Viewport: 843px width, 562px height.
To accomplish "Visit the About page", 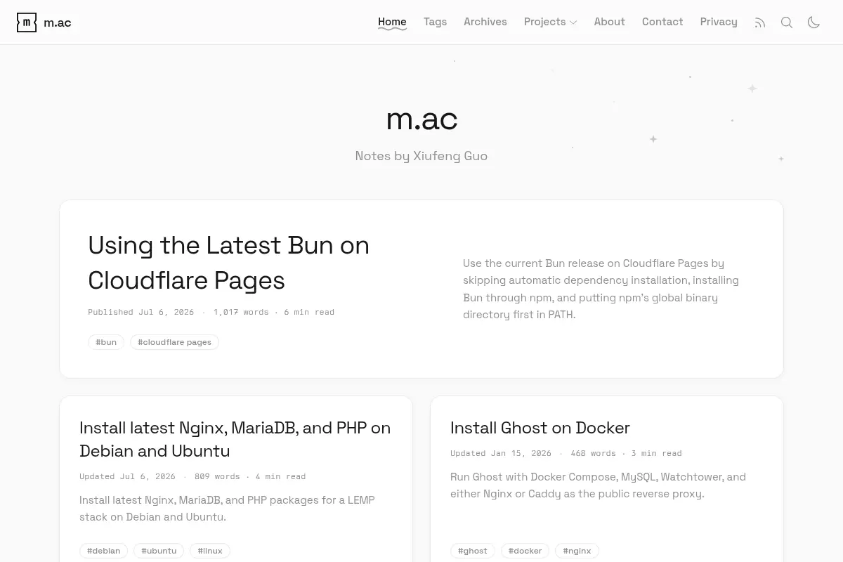I will pyautogui.click(x=609, y=22).
